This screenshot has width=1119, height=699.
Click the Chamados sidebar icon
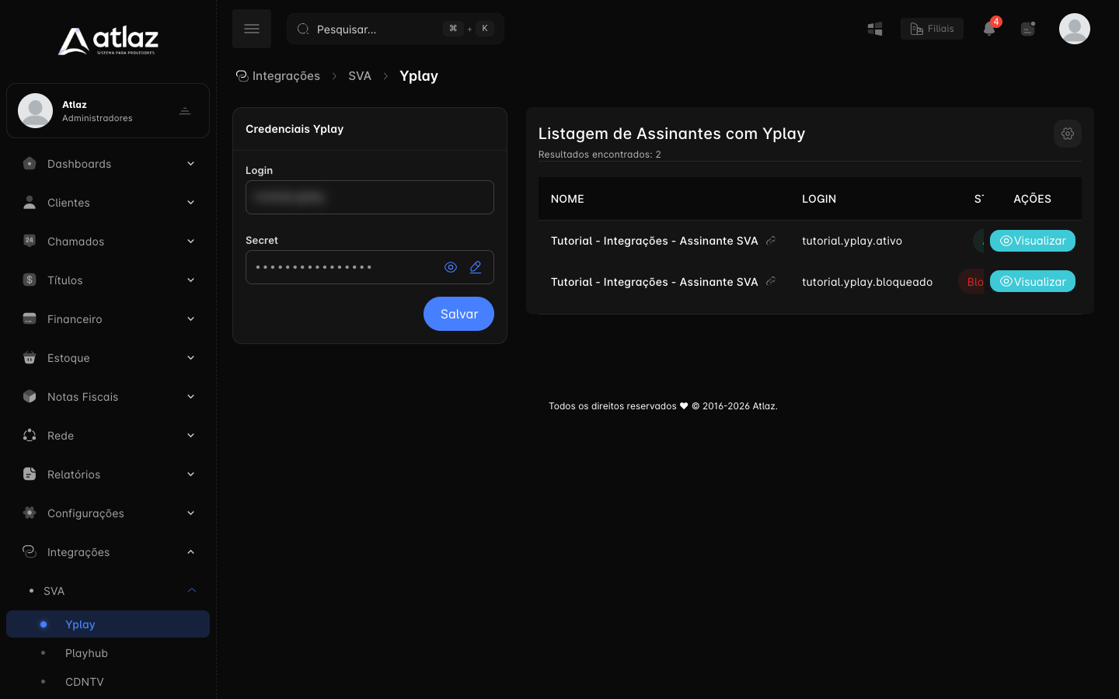30,241
